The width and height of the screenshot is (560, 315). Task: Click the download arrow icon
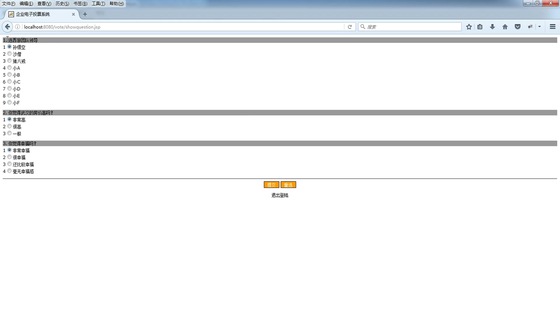pos(493,27)
